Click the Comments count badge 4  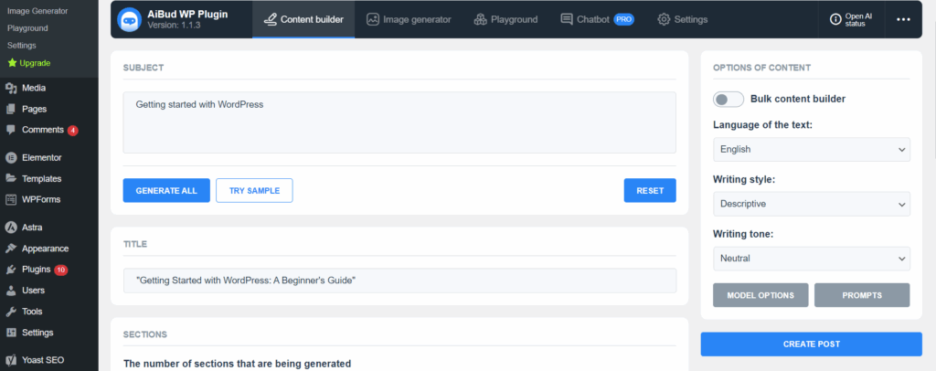[73, 130]
